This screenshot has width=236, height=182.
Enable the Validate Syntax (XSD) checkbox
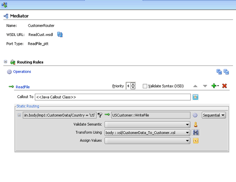point(145,86)
